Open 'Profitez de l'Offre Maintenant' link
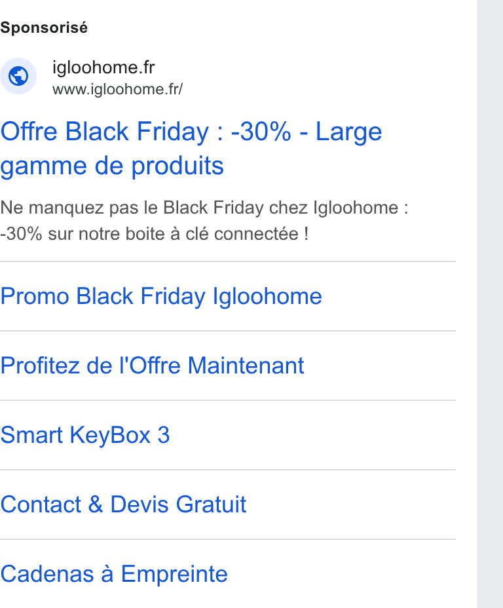 (x=153, y=366)
